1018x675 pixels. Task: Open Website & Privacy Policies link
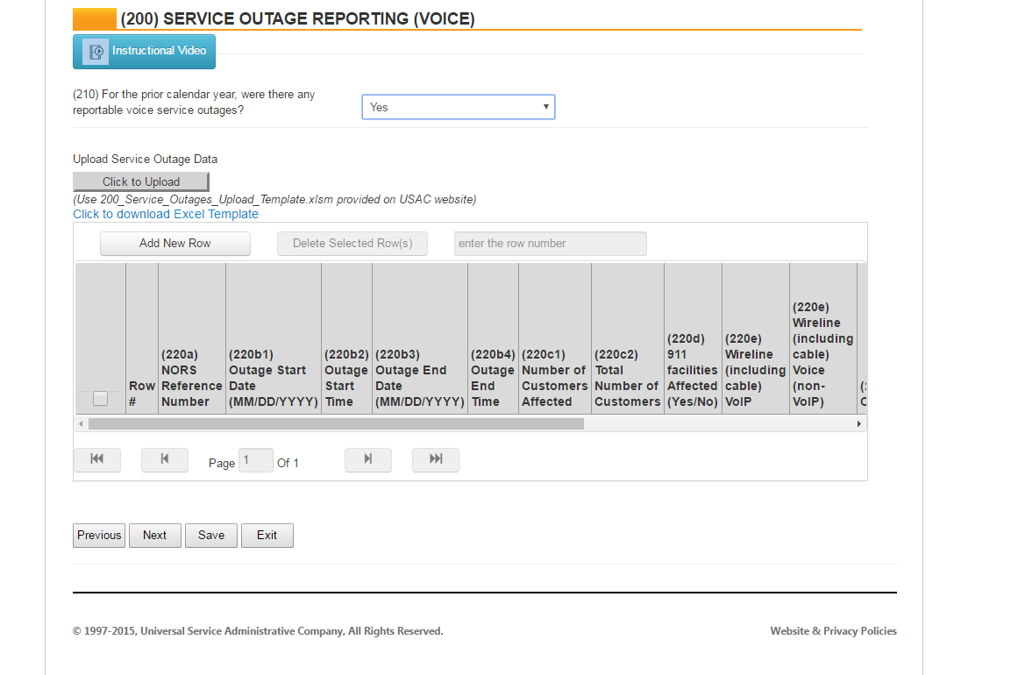click(x=833, y=631)
